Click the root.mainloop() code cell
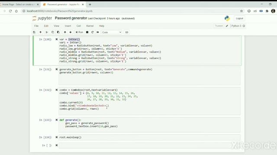Viewport: 277px width, 155px height. tap(149, 137)
